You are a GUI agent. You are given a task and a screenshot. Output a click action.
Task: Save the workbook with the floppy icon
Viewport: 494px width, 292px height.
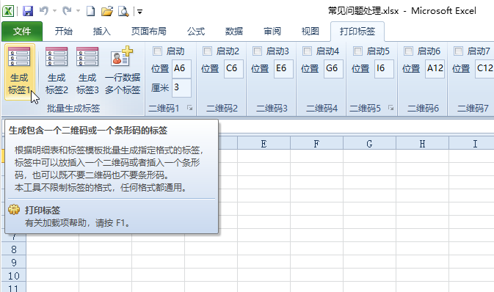[x=28, y=11]
